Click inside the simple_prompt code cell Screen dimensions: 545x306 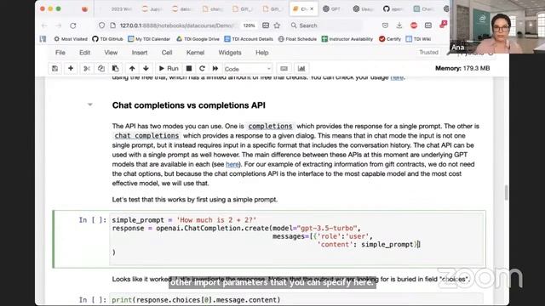click(x=296, y=239)
